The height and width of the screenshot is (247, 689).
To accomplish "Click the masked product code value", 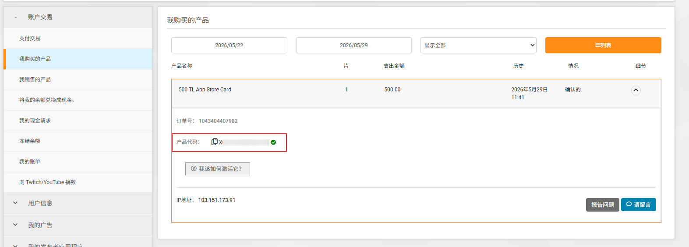I will 244,142.
